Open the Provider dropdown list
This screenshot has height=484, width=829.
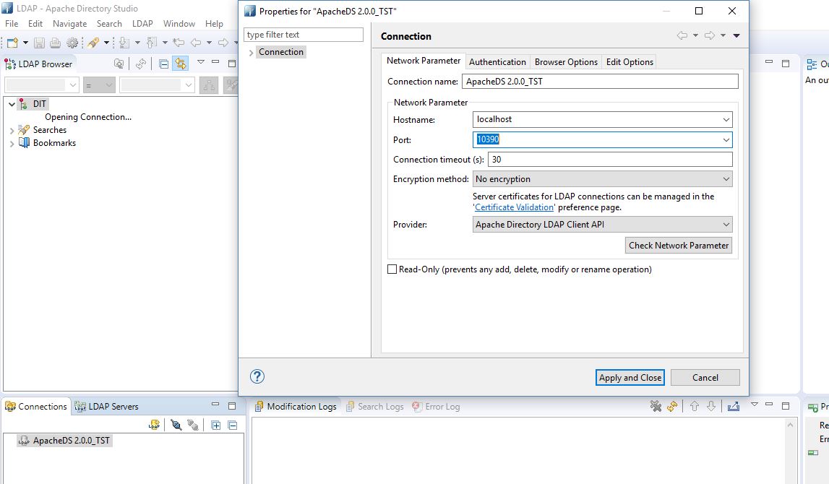(x=602, y=225)
